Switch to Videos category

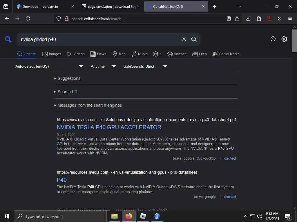(76, 54)
